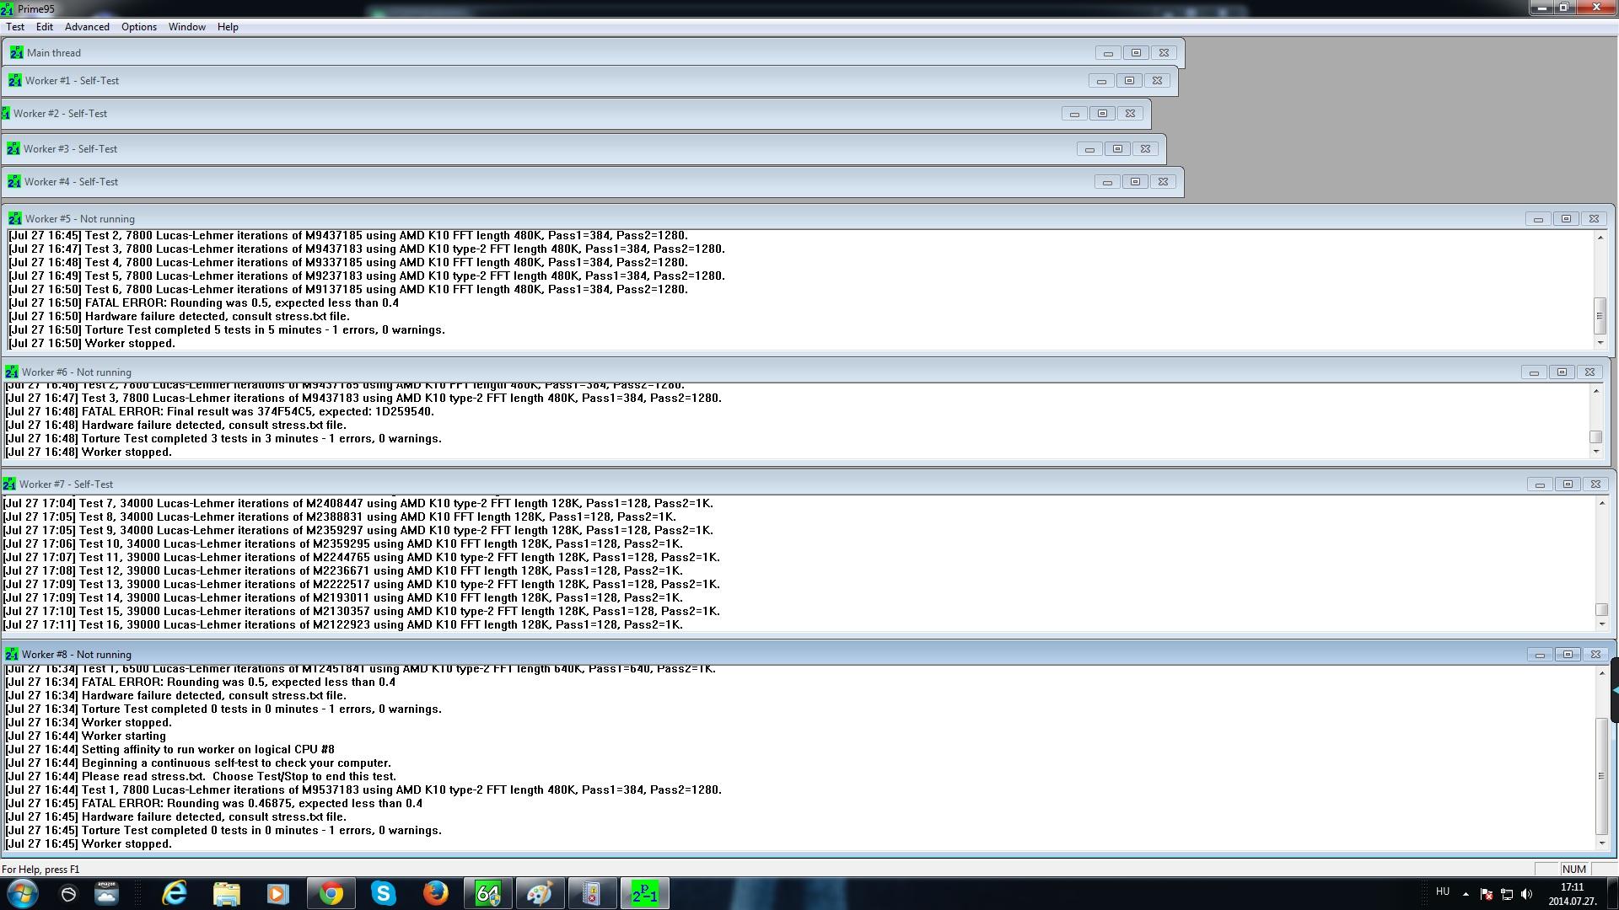Launch Internet Explorer from the taskbar

pos(175,893)
